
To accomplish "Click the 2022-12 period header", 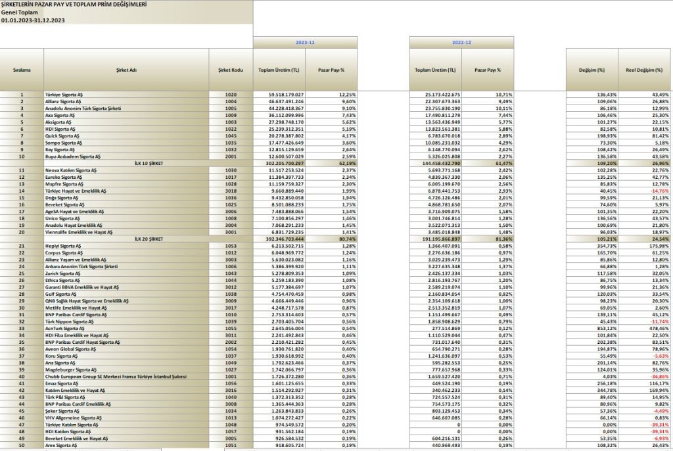I will point(461,43).
